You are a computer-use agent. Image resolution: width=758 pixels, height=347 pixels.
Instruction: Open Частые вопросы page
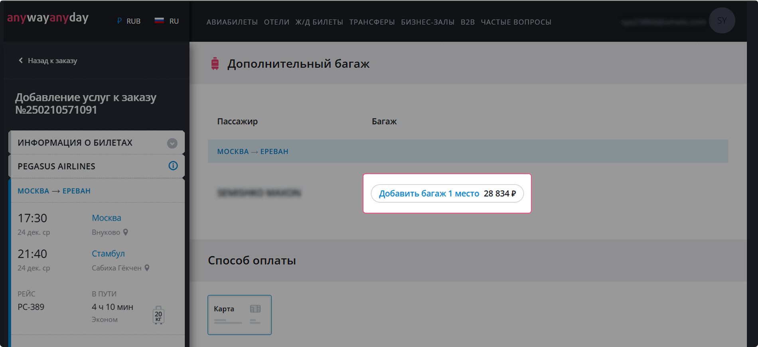coord(516,22)
